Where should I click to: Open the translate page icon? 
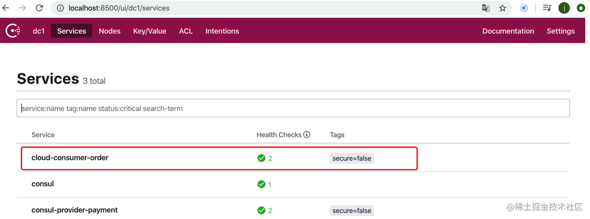pyautogui.click(x=486, y=8)
